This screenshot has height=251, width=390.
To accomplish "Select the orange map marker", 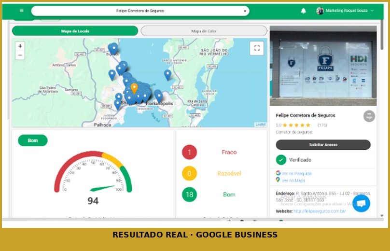I will tap(134, 88).
